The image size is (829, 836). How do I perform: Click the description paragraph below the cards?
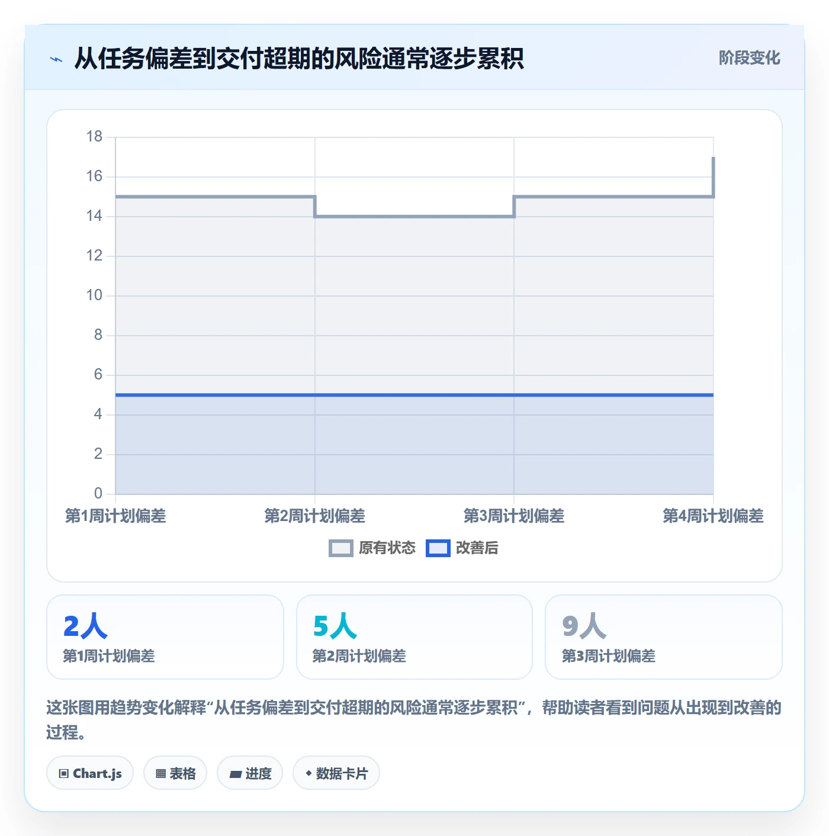414,720
